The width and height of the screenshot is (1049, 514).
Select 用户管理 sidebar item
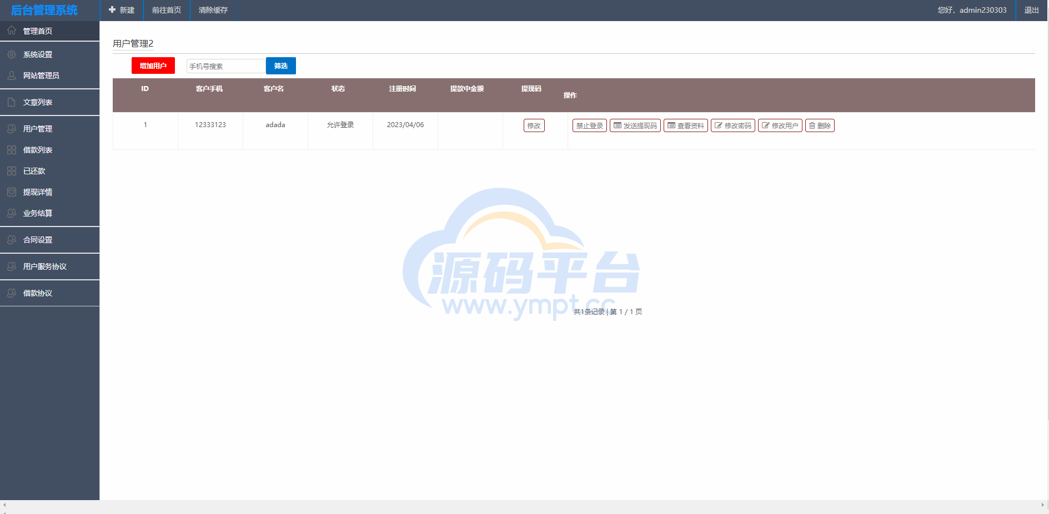[x=50, y=129]
